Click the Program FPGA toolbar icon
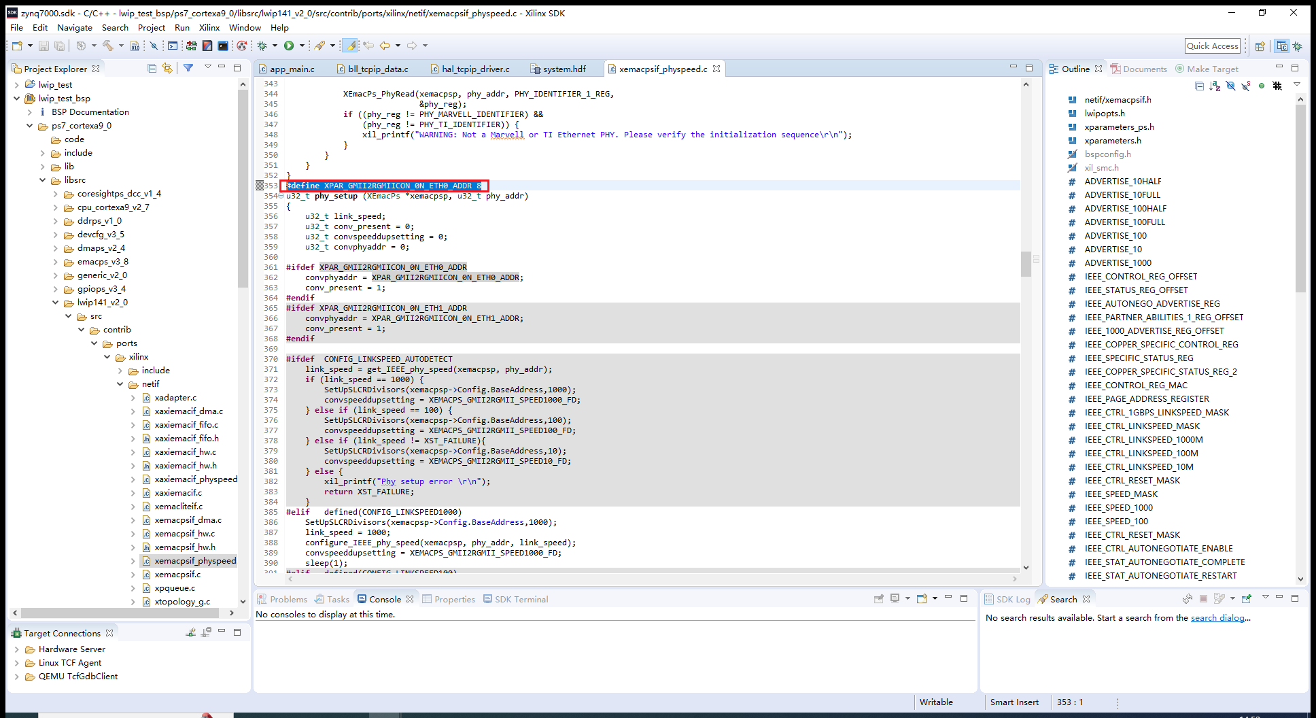Image resolution: width=1316 pixels, height=718 pixels. tap(191, 46)
